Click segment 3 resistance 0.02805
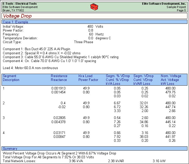This screenshot has width=189, height=164. pyautogui.click(x=60, y=118)
